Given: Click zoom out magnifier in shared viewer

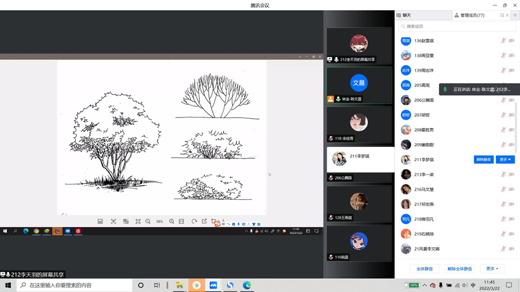Looking at the screenshot, I should [x=148, y=221].
